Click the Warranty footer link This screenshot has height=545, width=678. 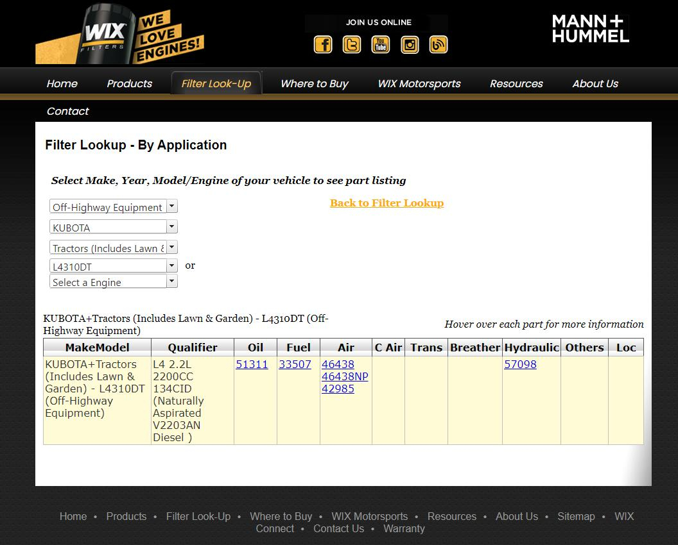pos(404,529)
